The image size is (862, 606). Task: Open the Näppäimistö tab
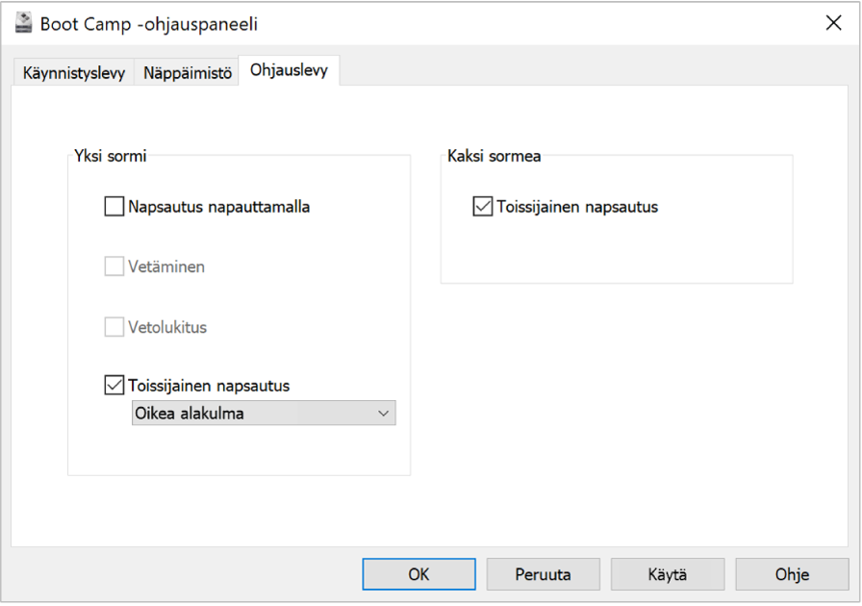coord(188,72)
